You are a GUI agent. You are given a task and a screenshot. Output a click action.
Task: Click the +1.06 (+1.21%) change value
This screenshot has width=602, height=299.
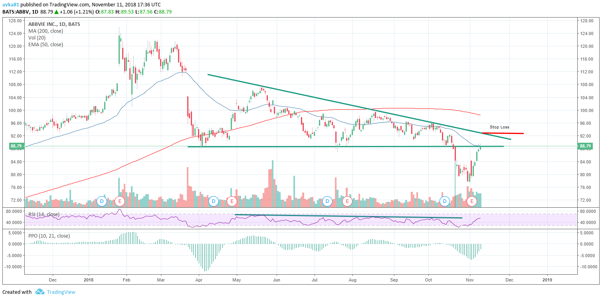click(77, 12)
